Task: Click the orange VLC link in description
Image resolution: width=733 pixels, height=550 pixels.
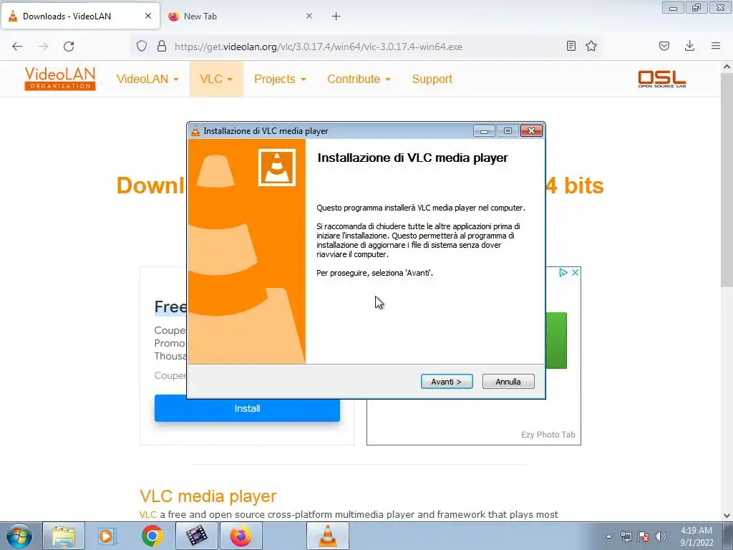Action: click(147, 514)
